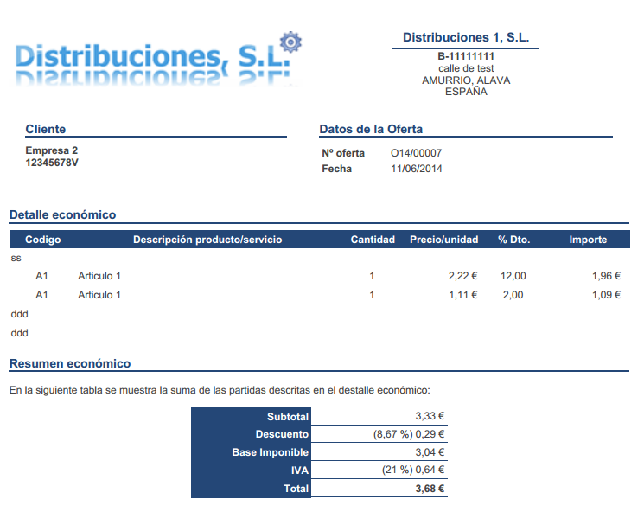Select the tax ID B-11111111
Image resolution: width=644 pixels, height=525 pixels.
click(x=466, y=56)
